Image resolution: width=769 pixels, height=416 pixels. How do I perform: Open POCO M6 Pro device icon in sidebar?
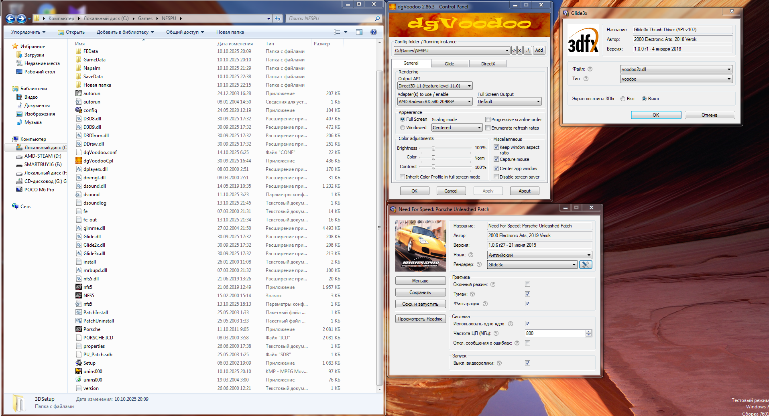click(19, 190)
